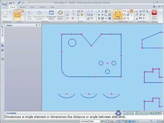Select the Perpendicular relationship icon
164x123 pixels.
106,15
